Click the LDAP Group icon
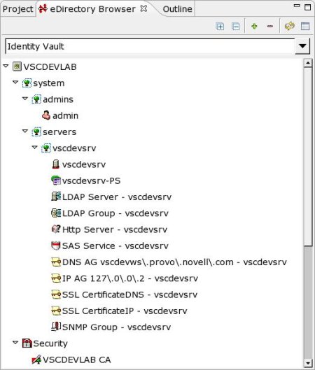The height and width of the screenshot is (370, 315). 56,213
